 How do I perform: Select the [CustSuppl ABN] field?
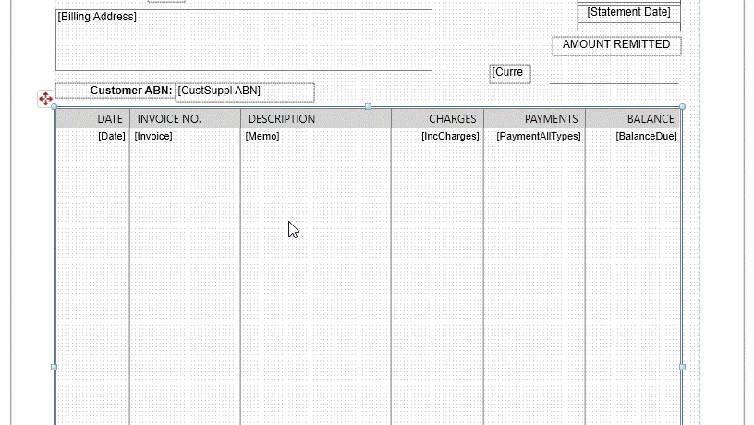pyautogui.click(x=244, y=91)
